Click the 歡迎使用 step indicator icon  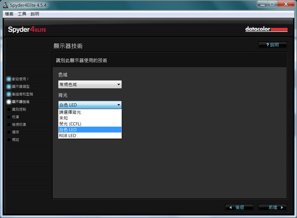click(x=9, y=79)
